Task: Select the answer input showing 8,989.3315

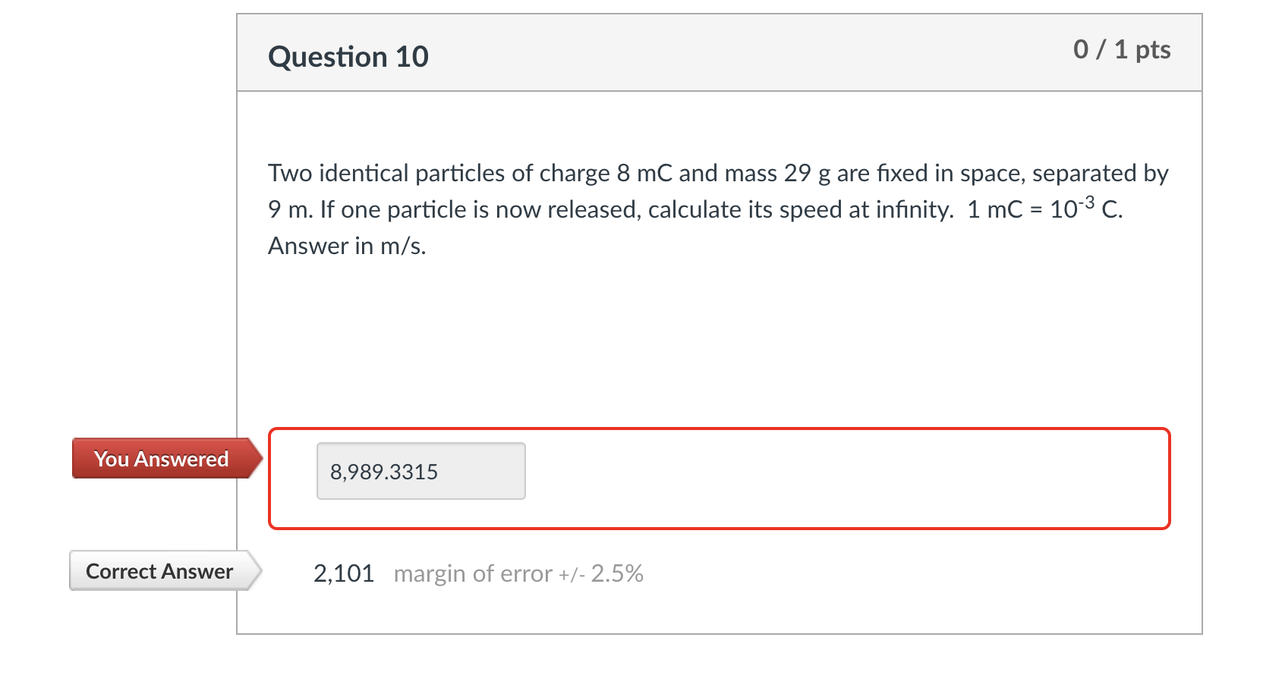Action: (420, 471)
